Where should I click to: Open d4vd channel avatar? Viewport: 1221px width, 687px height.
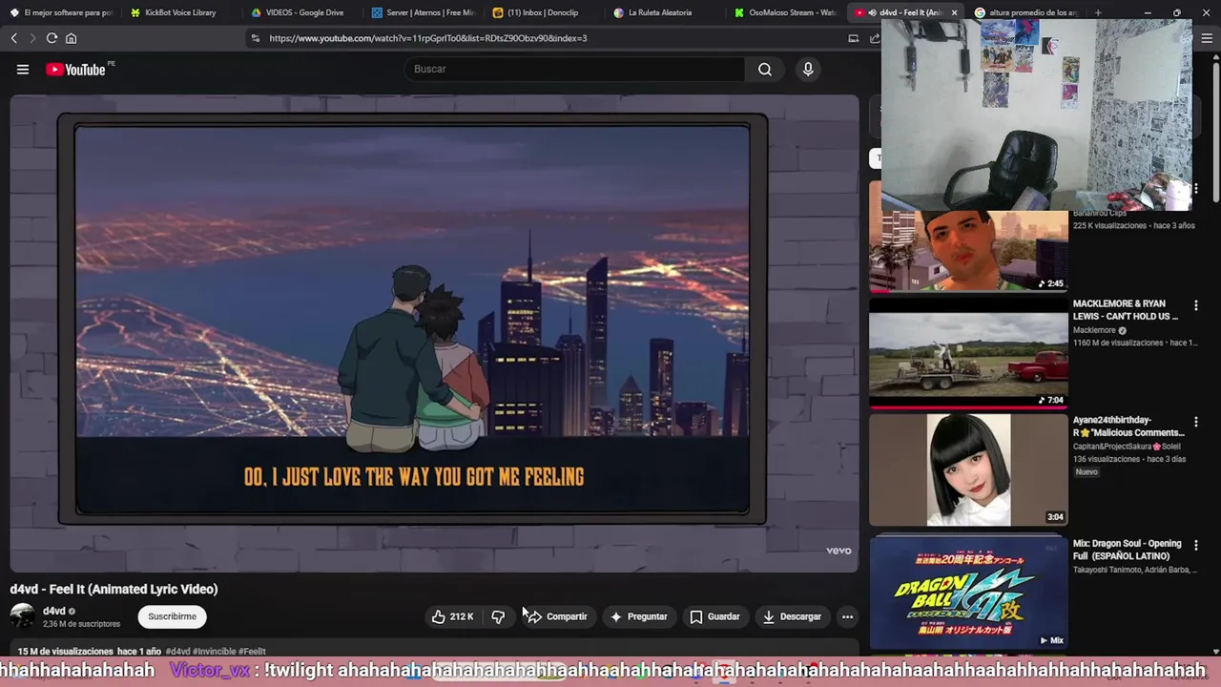point(23,616)
